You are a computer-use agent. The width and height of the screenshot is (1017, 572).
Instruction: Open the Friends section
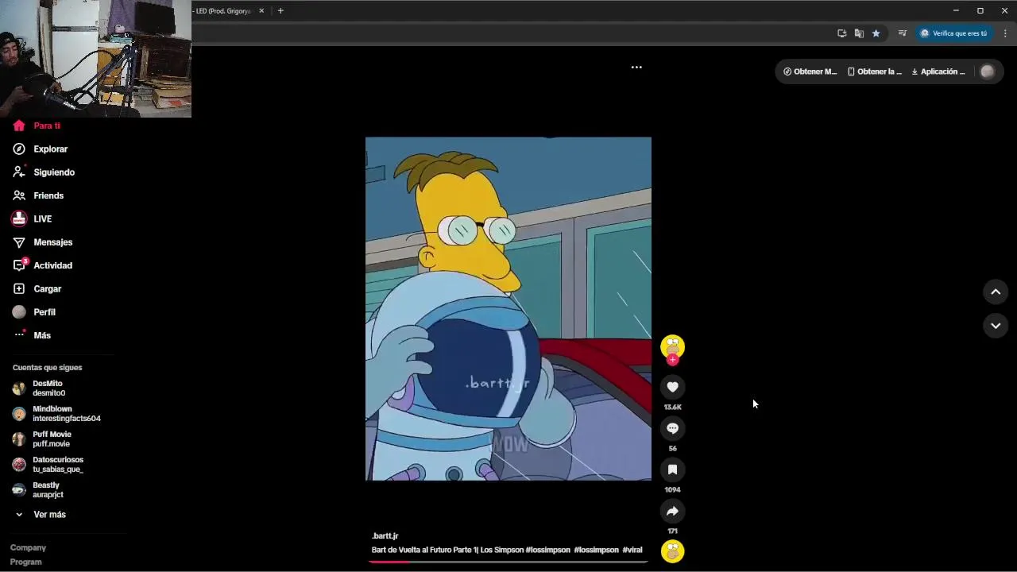coord(48,195)
